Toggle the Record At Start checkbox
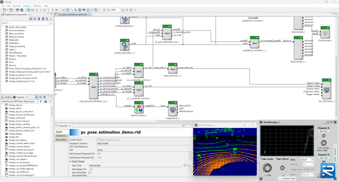This screenshot has width=339, height=182. [90, 173]
